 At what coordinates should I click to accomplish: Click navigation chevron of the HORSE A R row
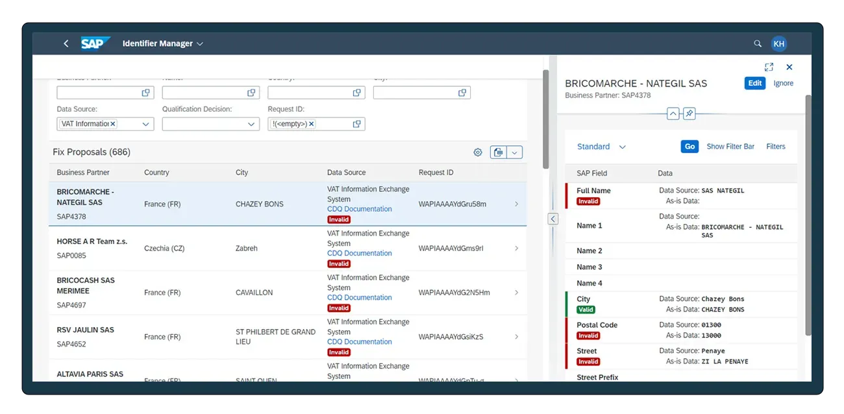click(517, 248)
